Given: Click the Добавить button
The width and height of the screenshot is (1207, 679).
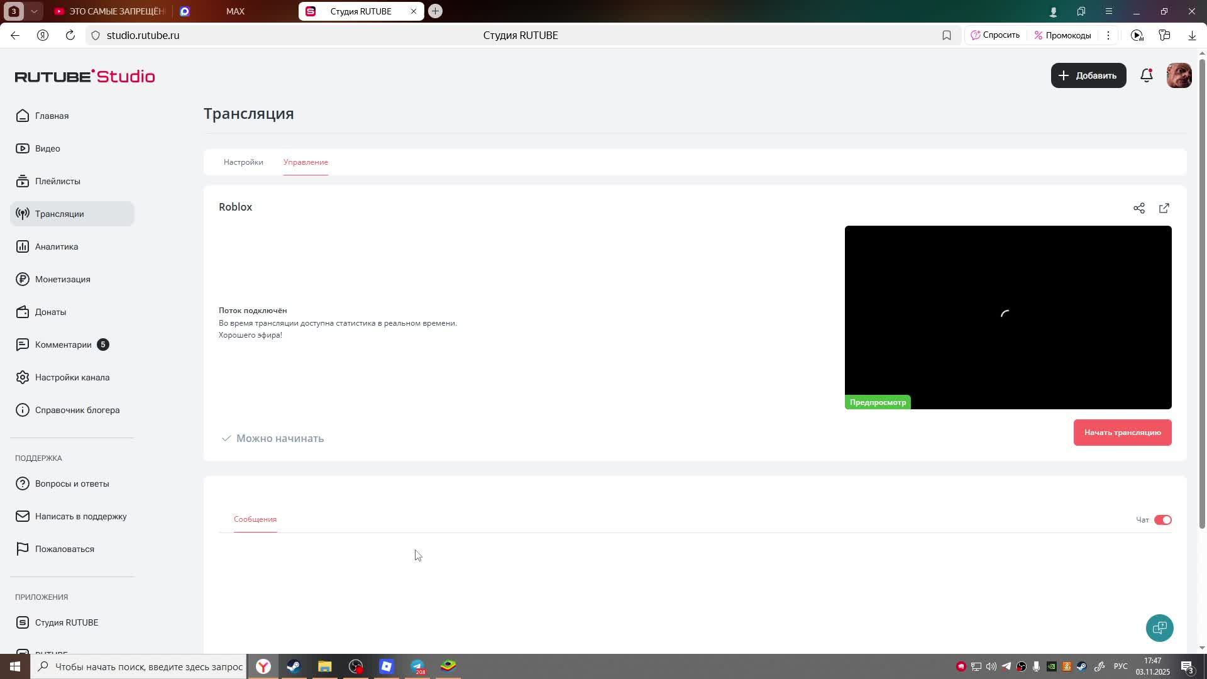Looking at the screenshot, I should click(x=1088, y=75).
